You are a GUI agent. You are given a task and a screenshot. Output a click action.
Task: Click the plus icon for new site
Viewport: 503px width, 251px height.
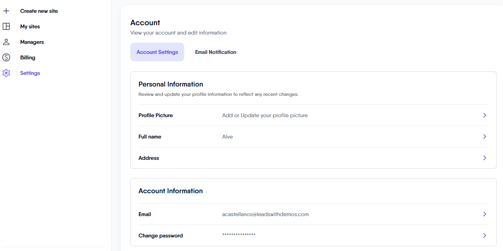click(x=6, y=11)
